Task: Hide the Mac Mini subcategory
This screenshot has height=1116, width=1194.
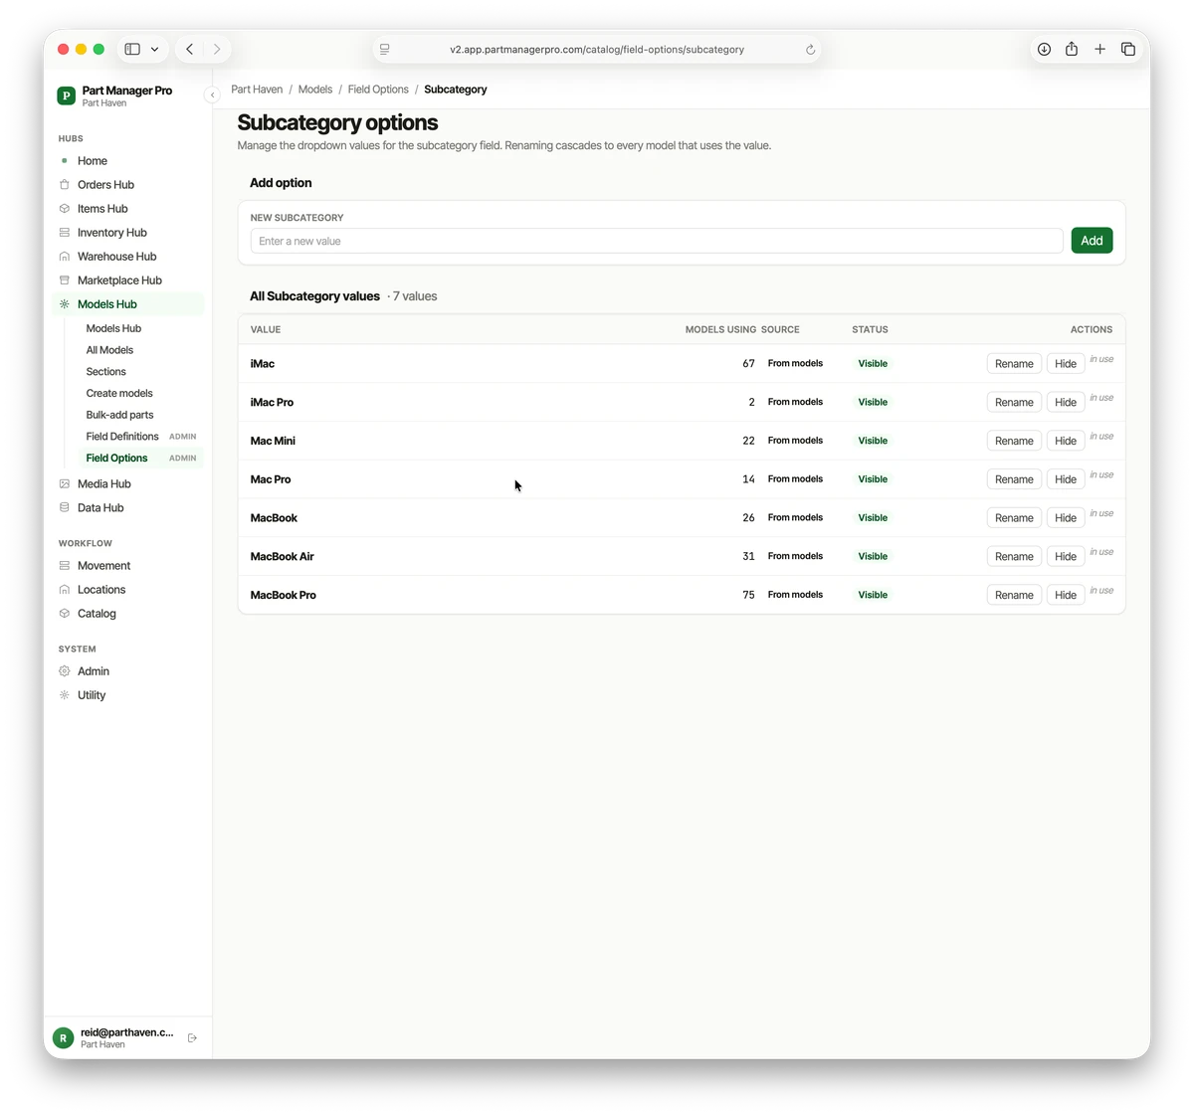Action: pos(1066,442)
